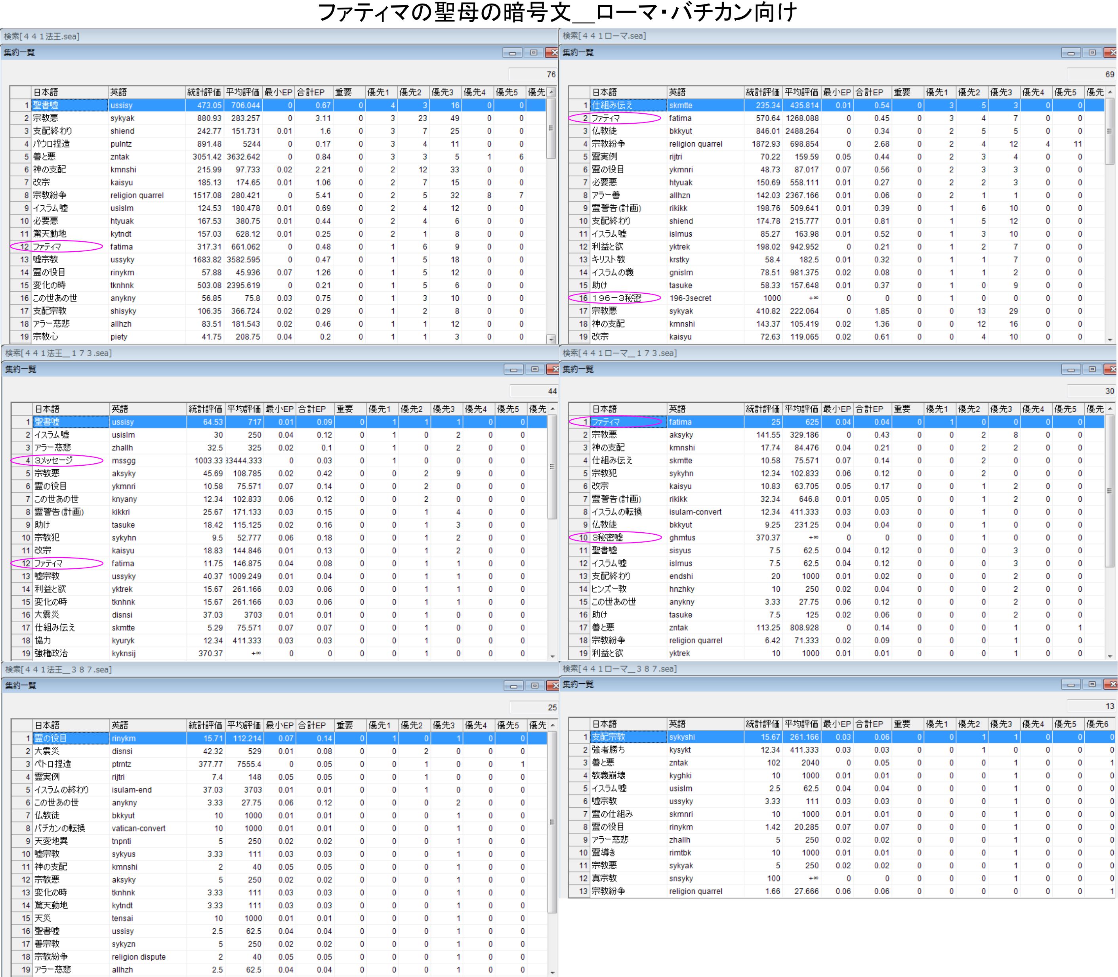This screenshot has height=977, width=1118.
Task: Select バチカンの転換 row in 441法王__387.sea table
Action: pyautogui.click(x=60, y=828)
